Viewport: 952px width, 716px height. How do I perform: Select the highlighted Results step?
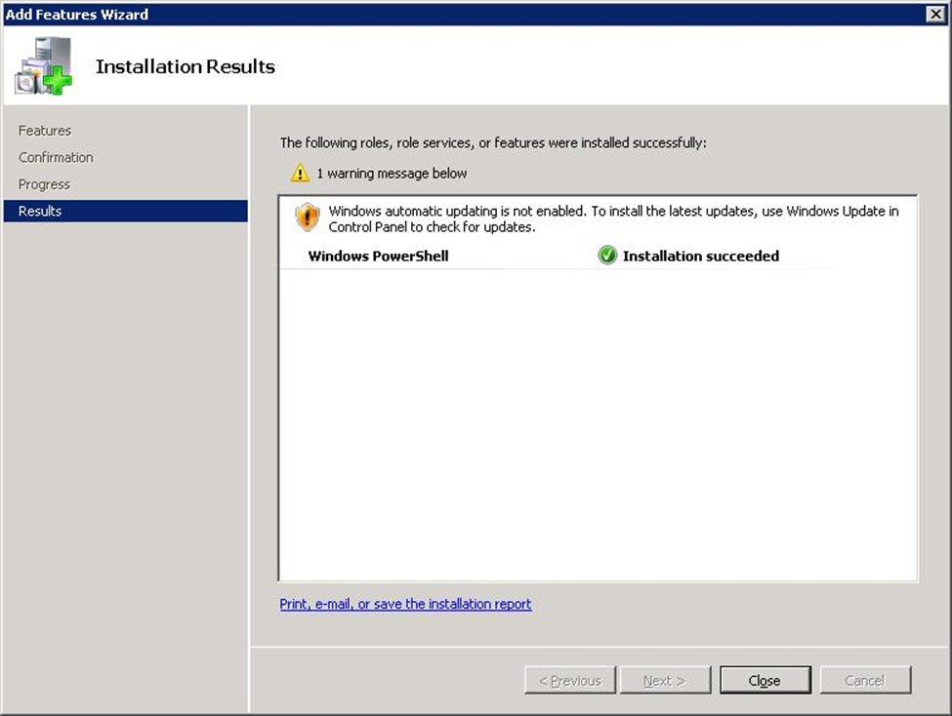coord(40,211)
